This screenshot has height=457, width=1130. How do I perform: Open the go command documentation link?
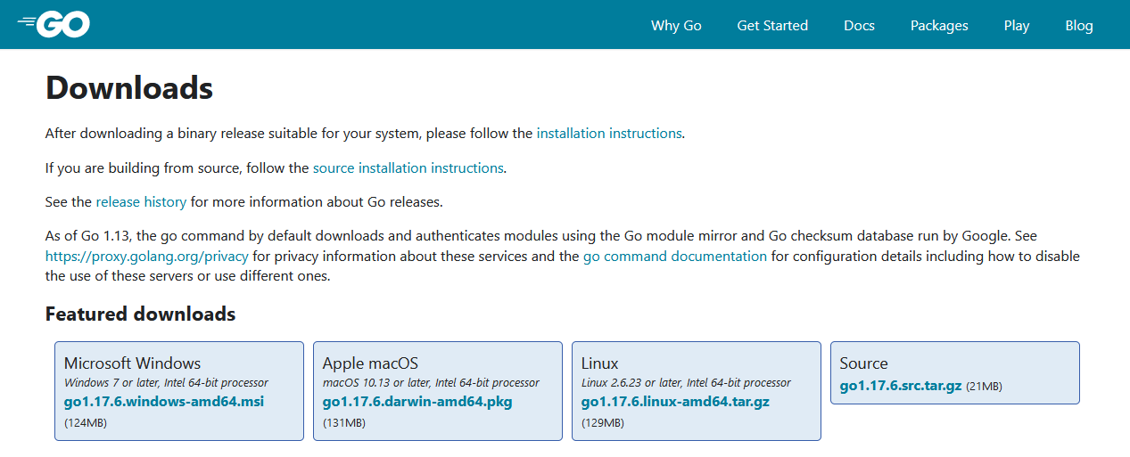tap(674, 257)
